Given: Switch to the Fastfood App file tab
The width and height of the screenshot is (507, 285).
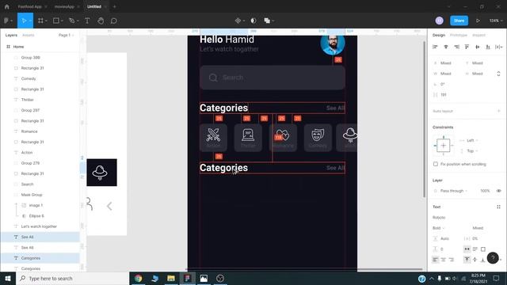Looking at the screenshot, I should [30, 6].
